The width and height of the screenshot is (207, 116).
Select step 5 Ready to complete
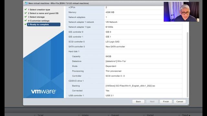coord(44,24)
